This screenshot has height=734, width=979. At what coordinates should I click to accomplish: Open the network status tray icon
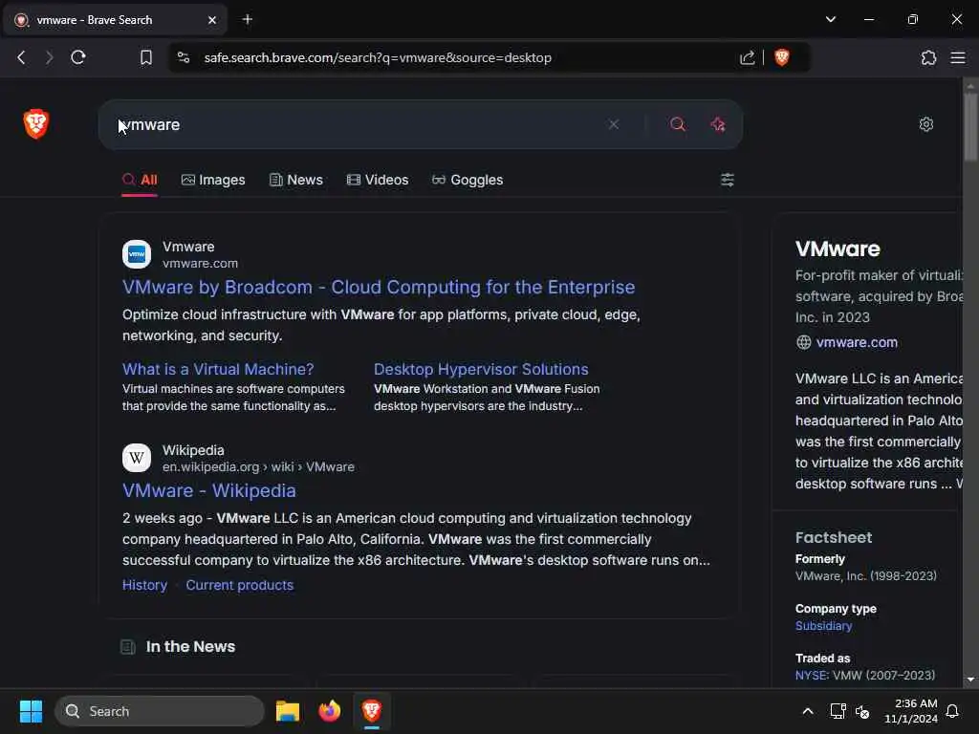coord(838,711)
